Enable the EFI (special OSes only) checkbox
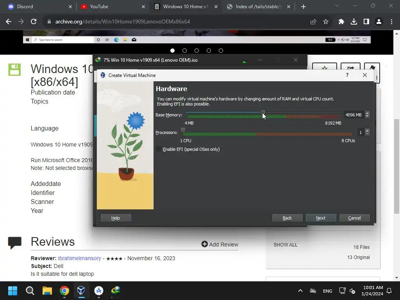This screenshot has width=400, height=300. [159, 149]
